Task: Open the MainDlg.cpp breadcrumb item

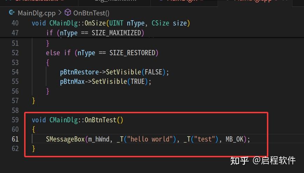Action: [36, 13]
